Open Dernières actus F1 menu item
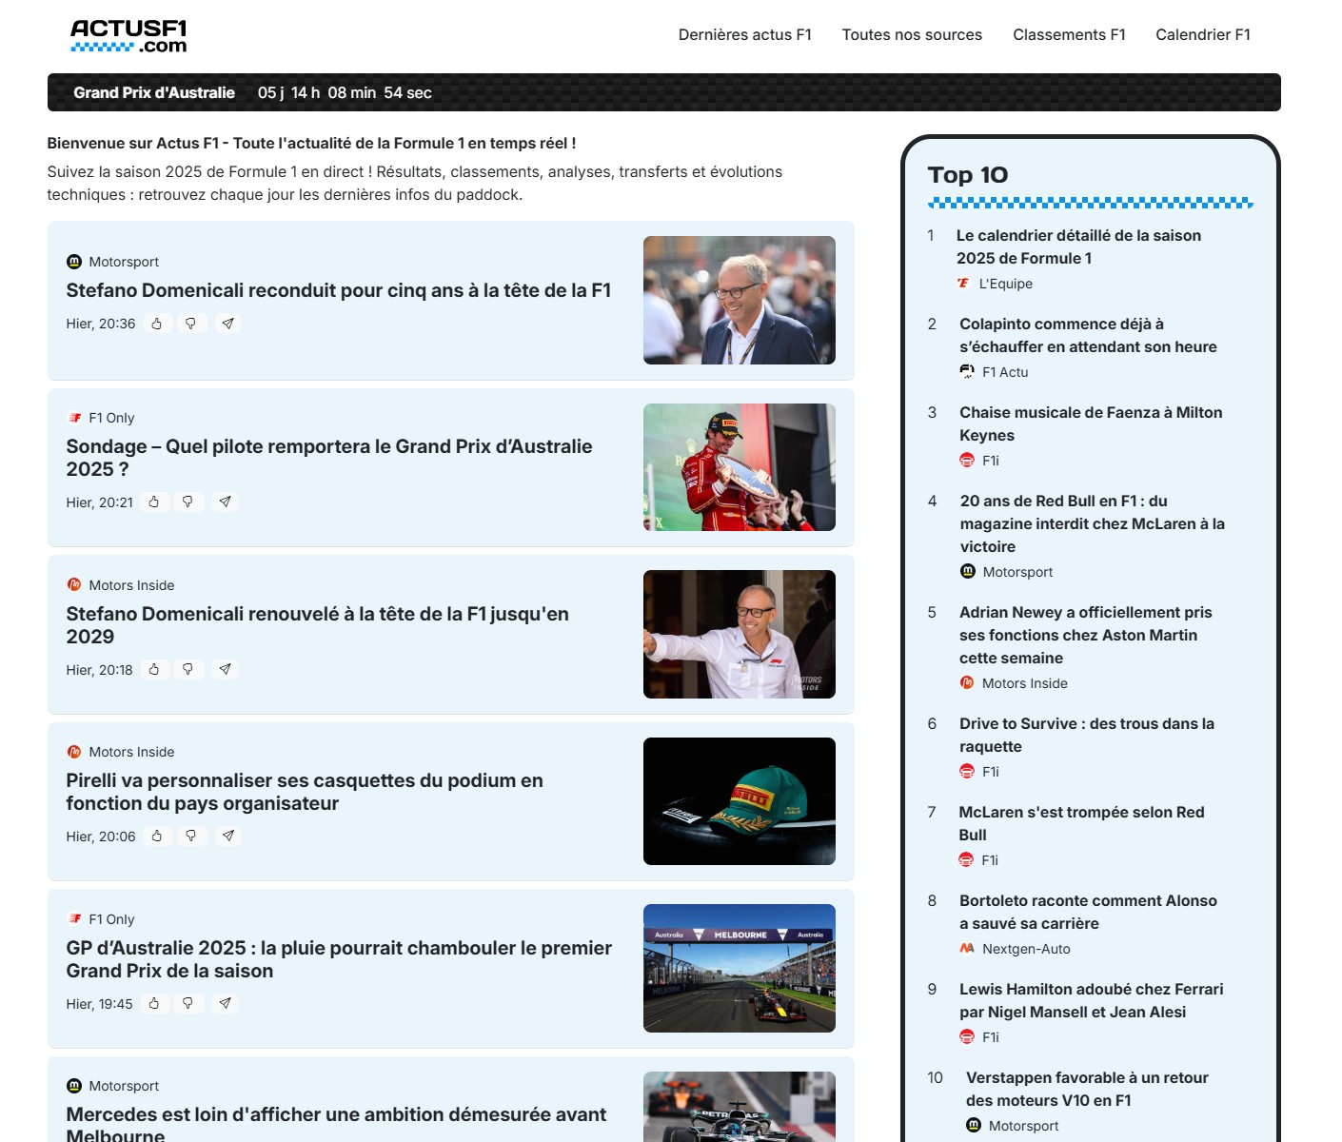Viewport: 1342px width, 1142px height. [x=744, y=35]
